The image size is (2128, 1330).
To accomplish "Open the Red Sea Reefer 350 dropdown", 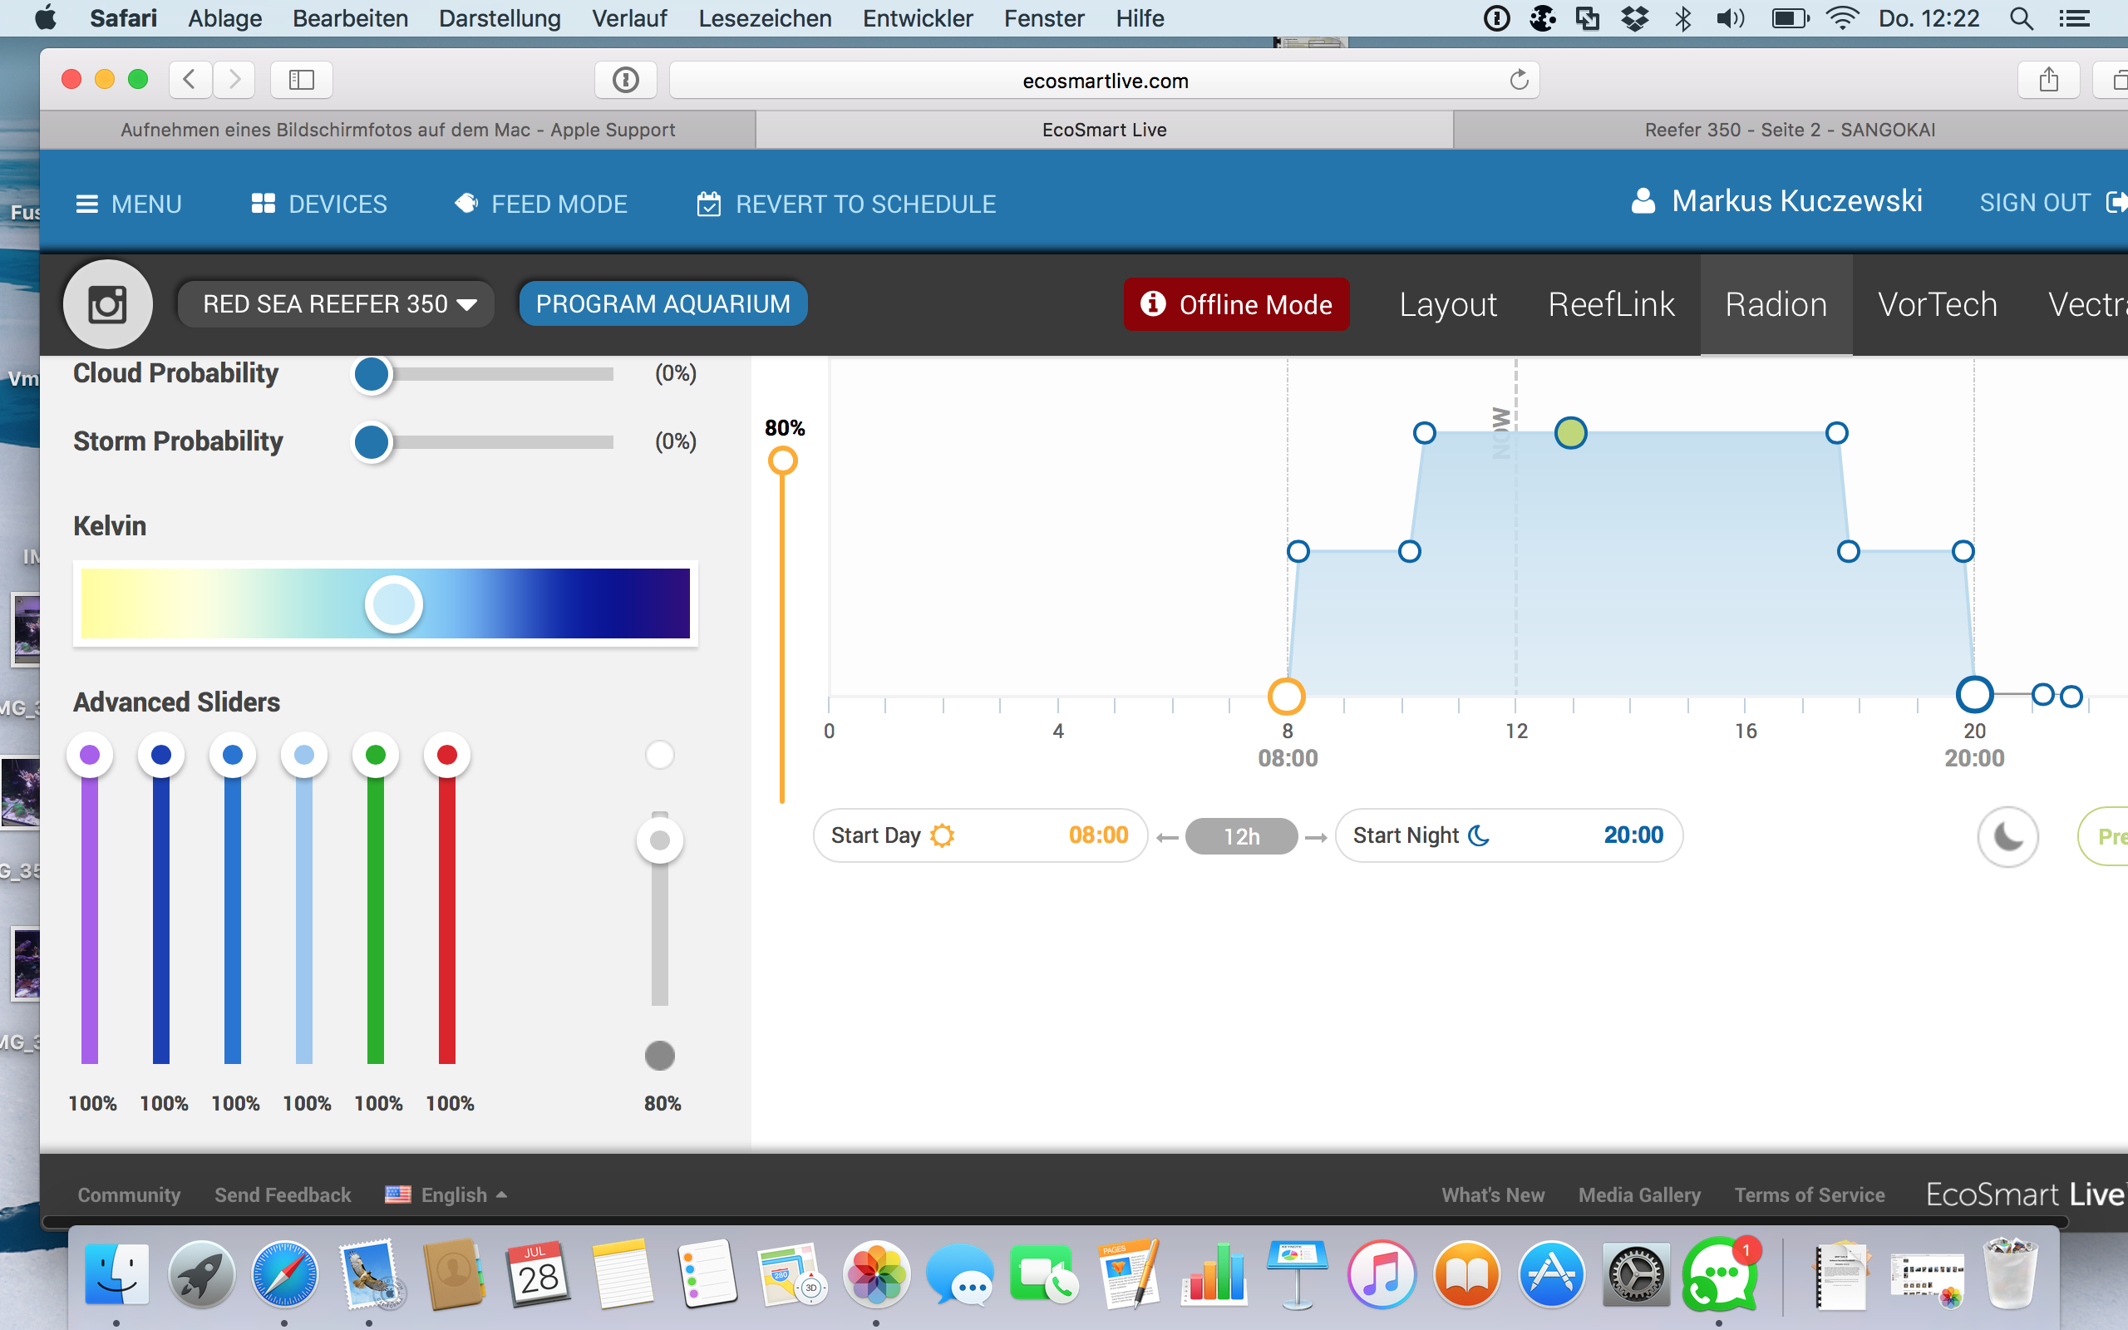I will point(338,304).
